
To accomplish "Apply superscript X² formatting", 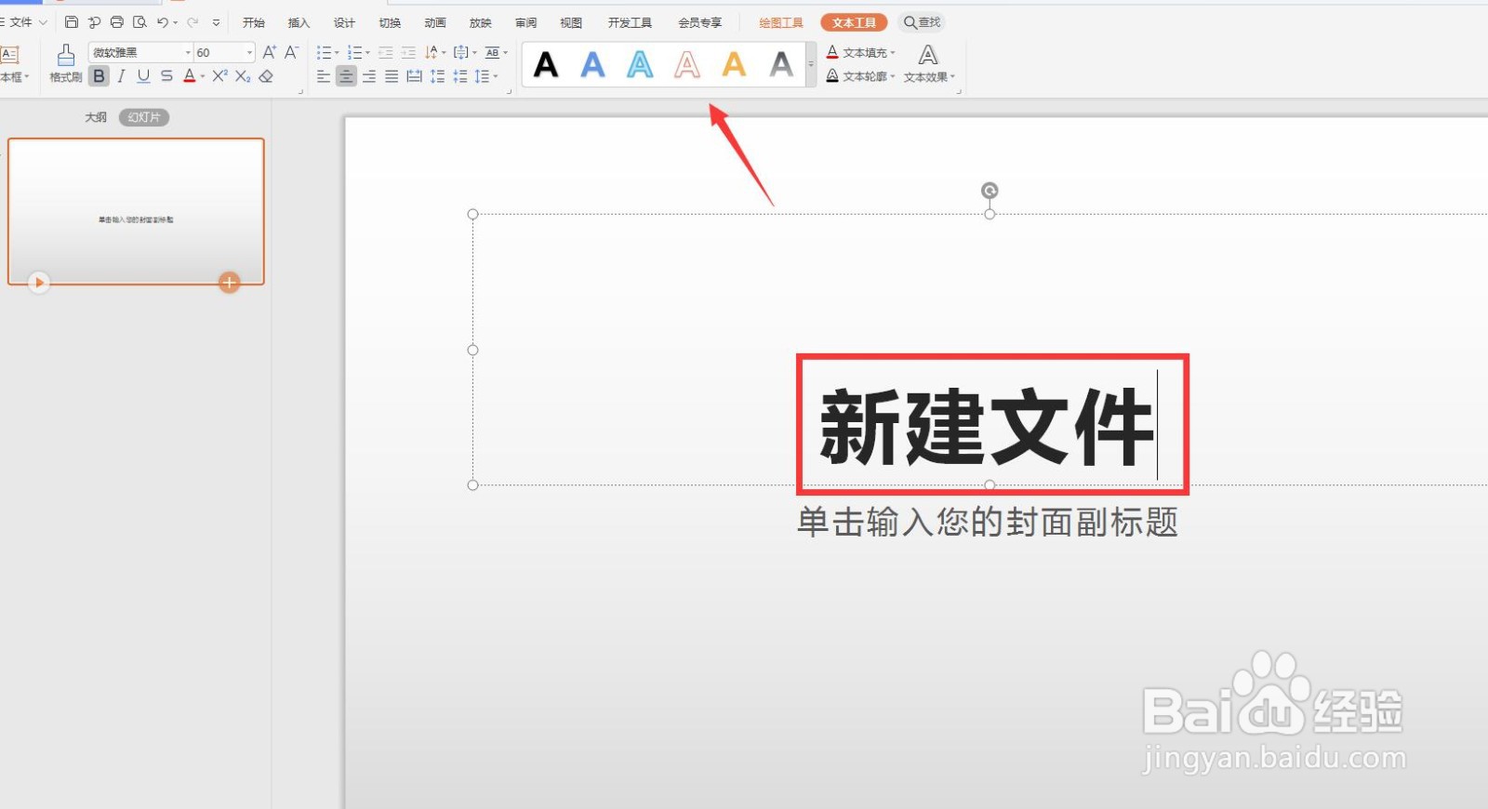I will tap(219, 76).
